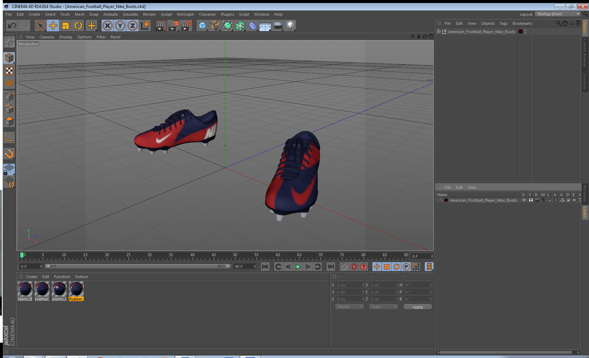Click the Light bulb object icon

coord(290,25)
